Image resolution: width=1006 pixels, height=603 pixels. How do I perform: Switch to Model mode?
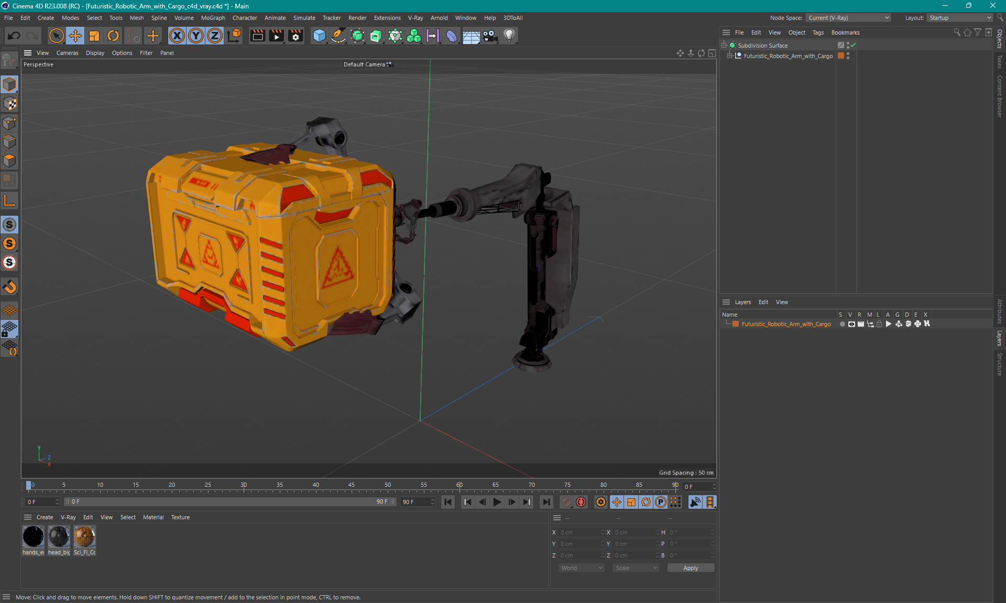pyautogui.click(x=9, y=84)
